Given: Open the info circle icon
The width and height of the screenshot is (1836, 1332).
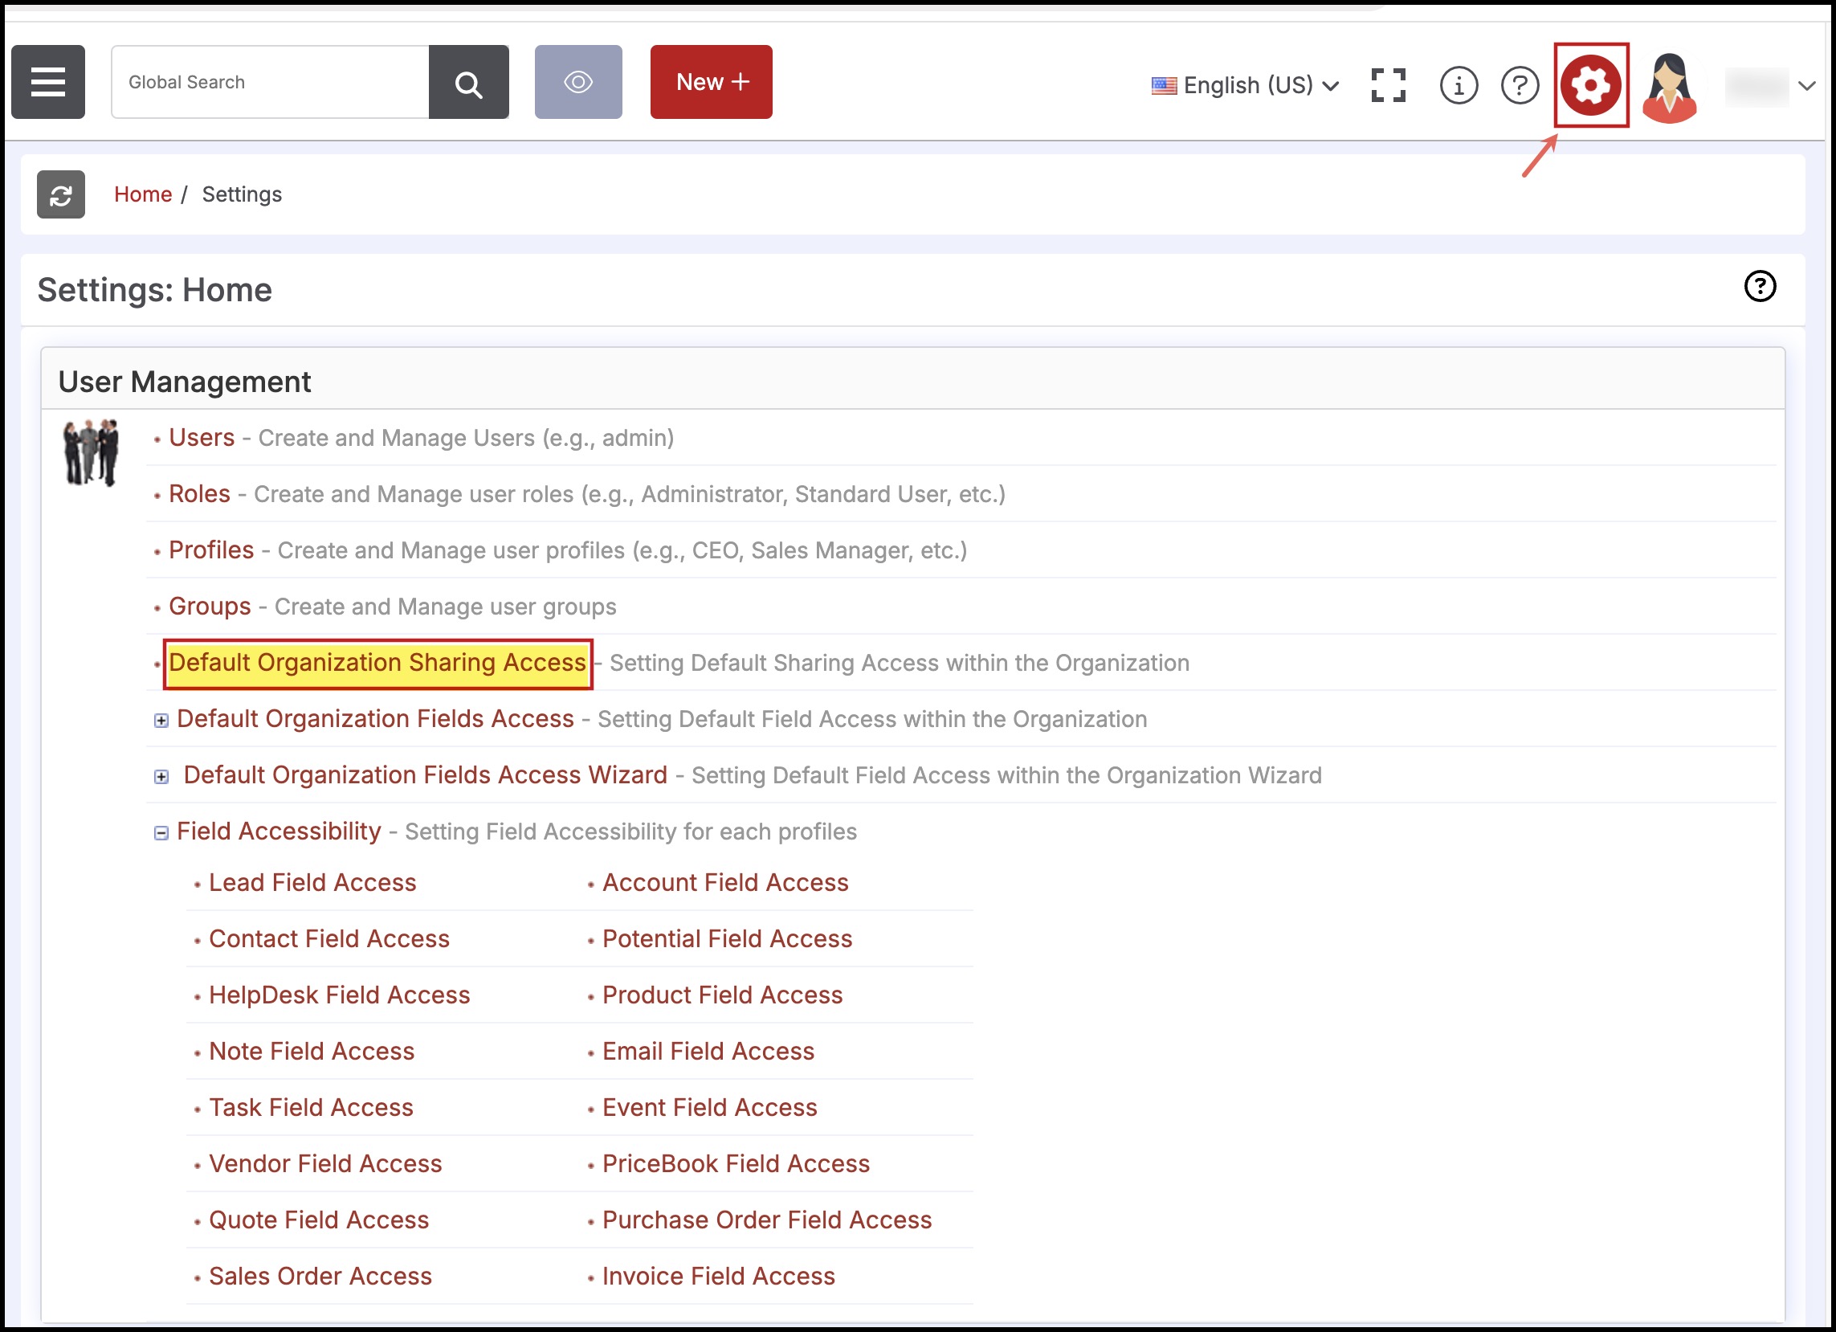Looking at the screenshot, I should point(1458,85).
